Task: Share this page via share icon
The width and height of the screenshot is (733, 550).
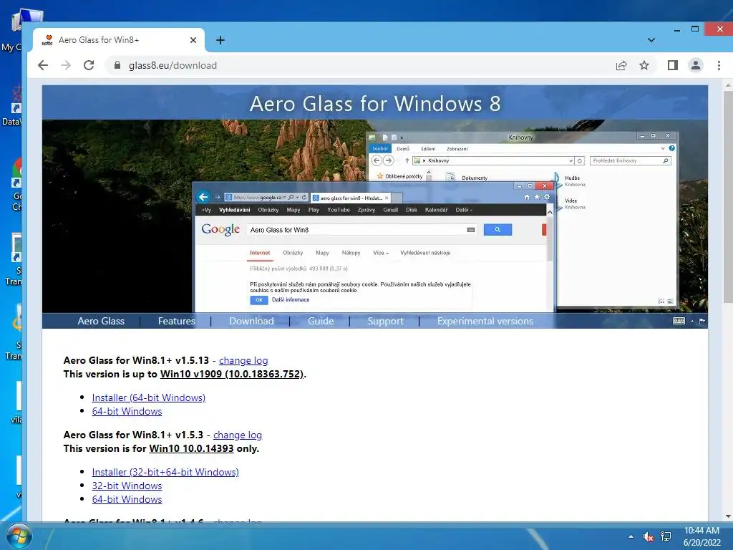Action: (621, 65)
